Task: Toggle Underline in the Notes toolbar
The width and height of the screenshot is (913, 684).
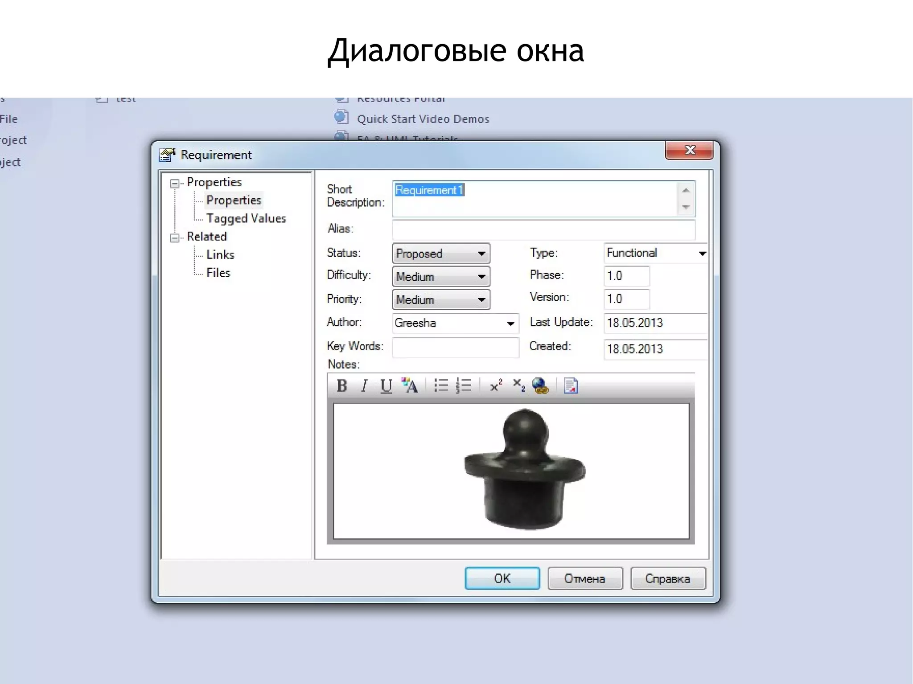Action: pyautogui.click(x=386, y=385)
